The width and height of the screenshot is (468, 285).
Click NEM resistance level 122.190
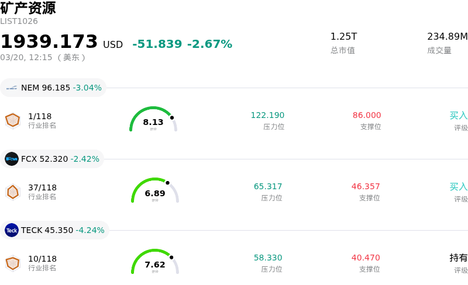point(267,116)
